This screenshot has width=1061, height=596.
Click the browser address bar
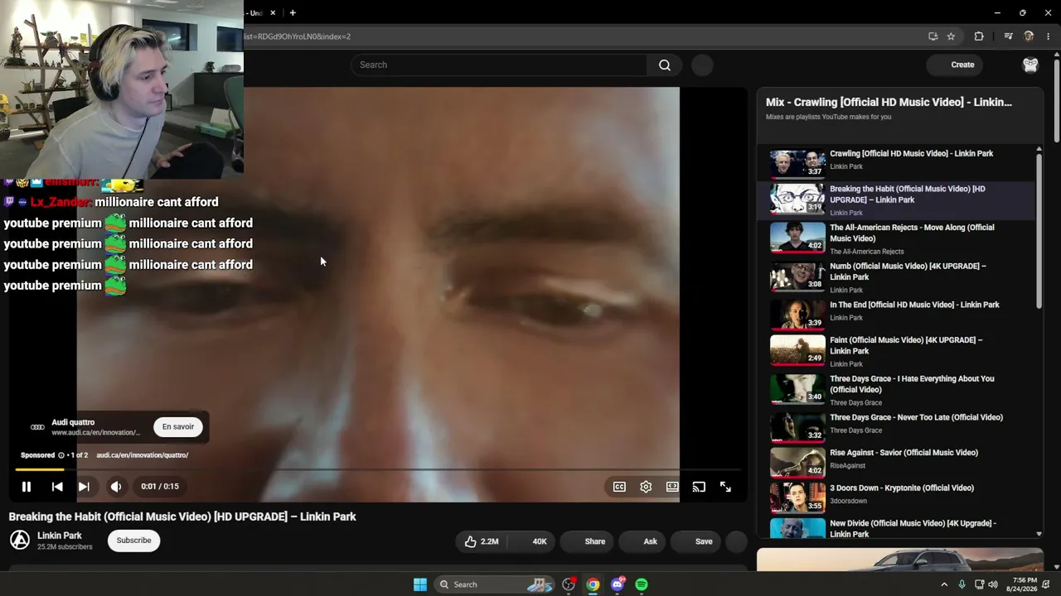(x=580, y=36)
